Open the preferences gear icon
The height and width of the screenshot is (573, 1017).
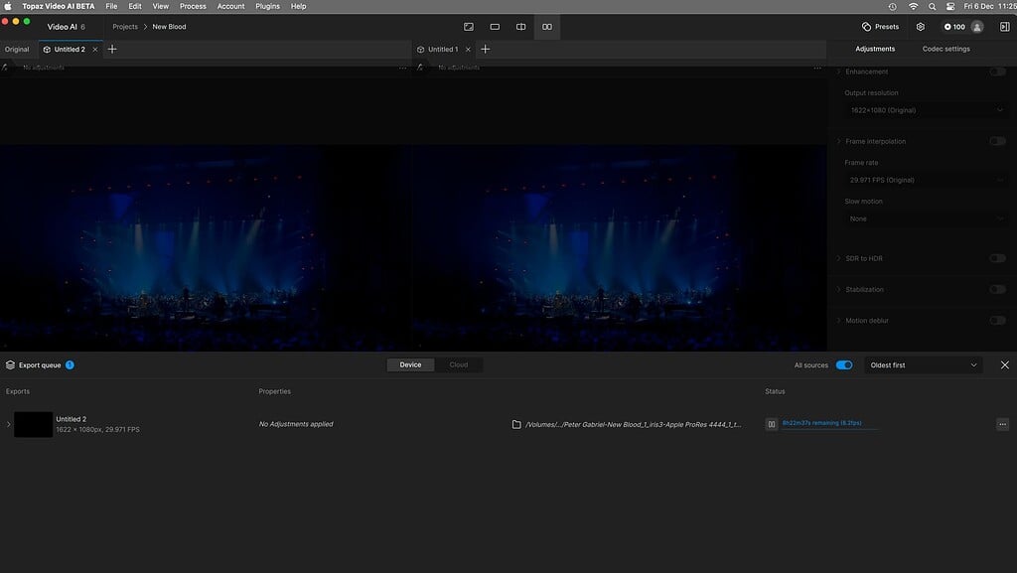tap(920, 27)
